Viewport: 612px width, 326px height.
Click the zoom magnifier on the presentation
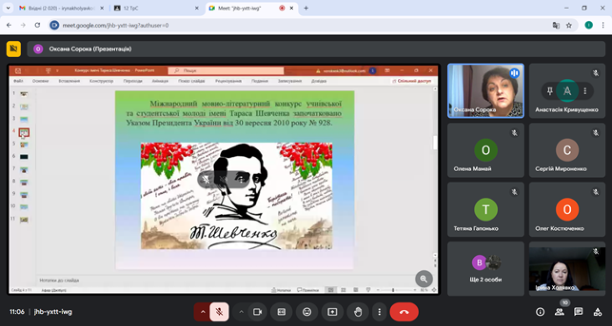[x=424, y=279]
